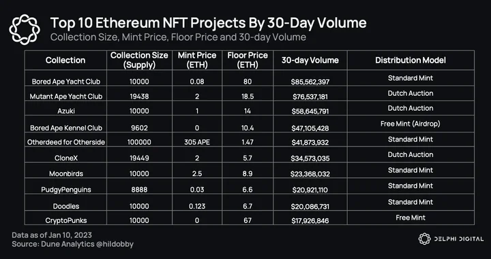
Task: Select the 305 APE mint price cell
Action: click(x=197, y=142)
